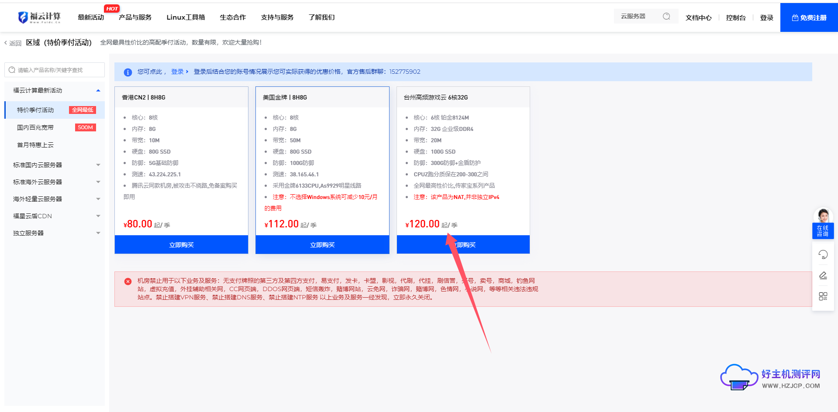Open the chat history icon in right sidebar

coord(823,254)
